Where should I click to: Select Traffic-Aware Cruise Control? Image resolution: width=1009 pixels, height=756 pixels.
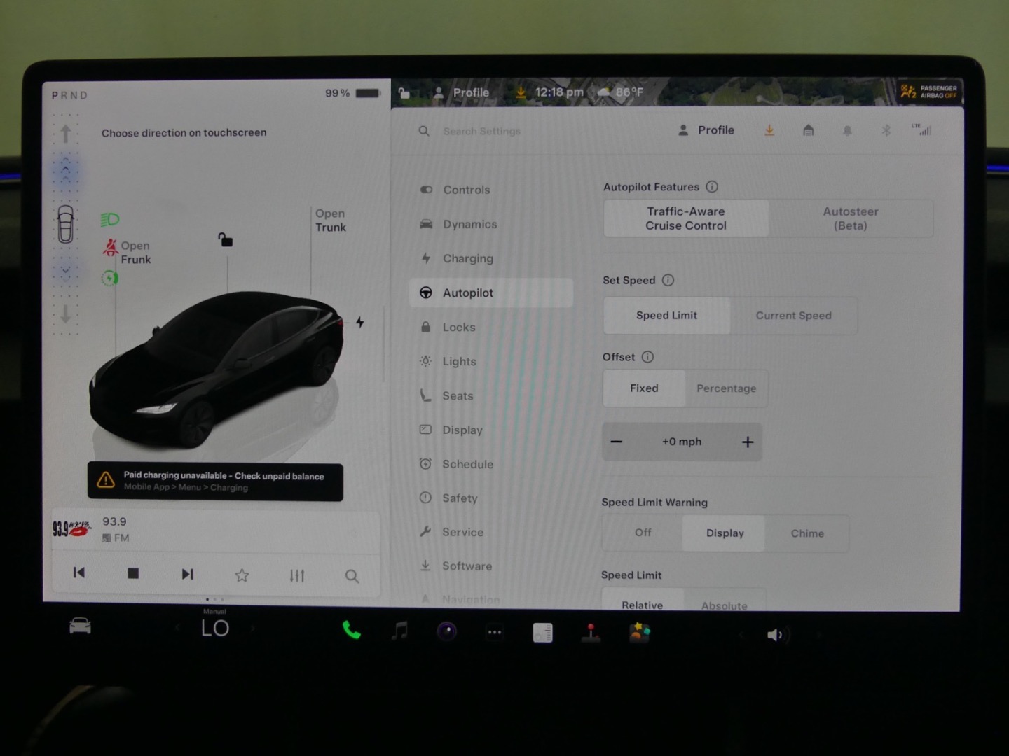pos(686,218)
